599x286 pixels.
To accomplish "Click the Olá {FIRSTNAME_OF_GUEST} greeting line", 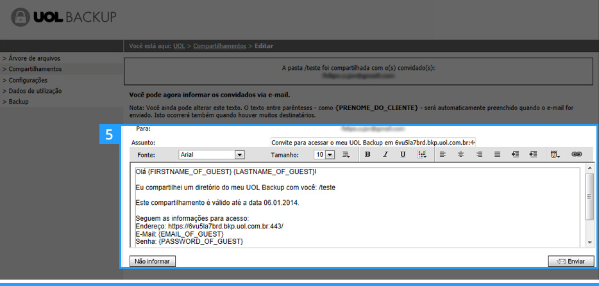I will (226, 171).
